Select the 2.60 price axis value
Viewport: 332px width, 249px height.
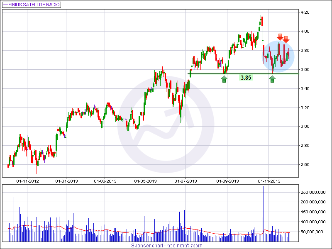305,164
